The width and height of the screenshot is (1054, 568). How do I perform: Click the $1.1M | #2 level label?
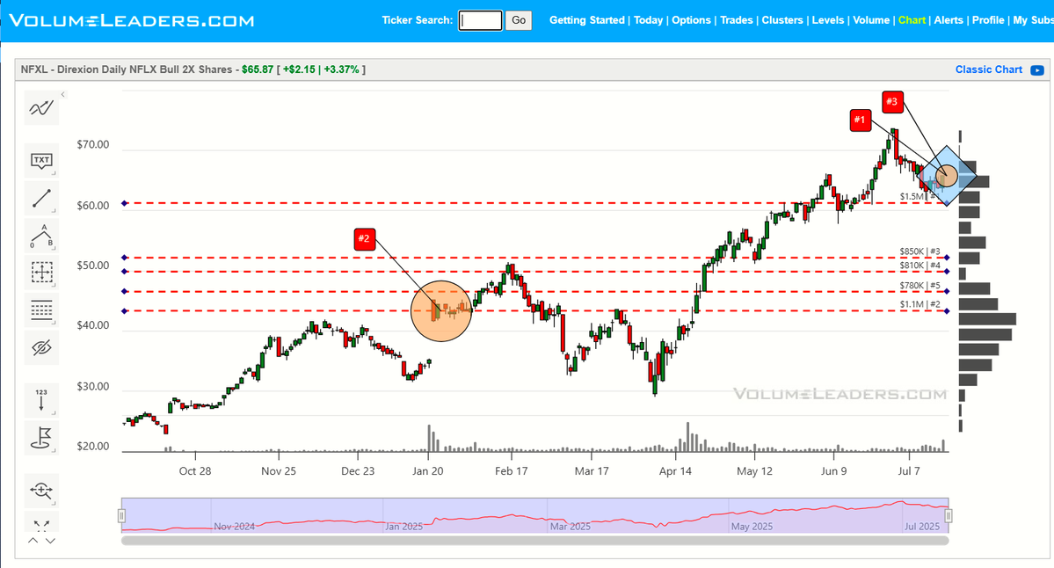[x=920, y=304]
